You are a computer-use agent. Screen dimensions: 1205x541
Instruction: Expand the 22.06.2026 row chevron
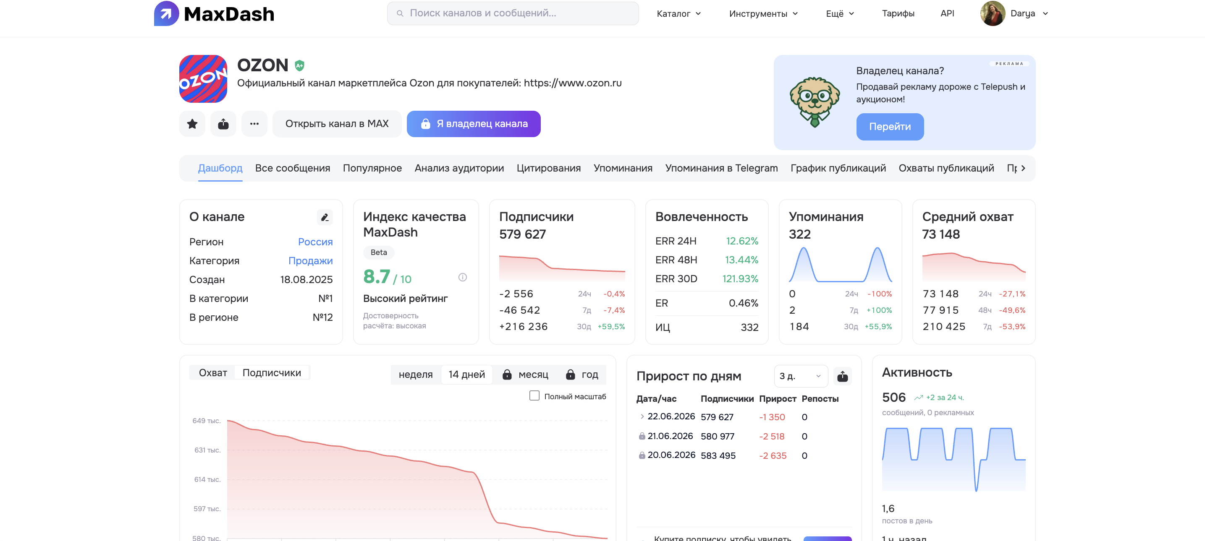click(x=642, y=417)
